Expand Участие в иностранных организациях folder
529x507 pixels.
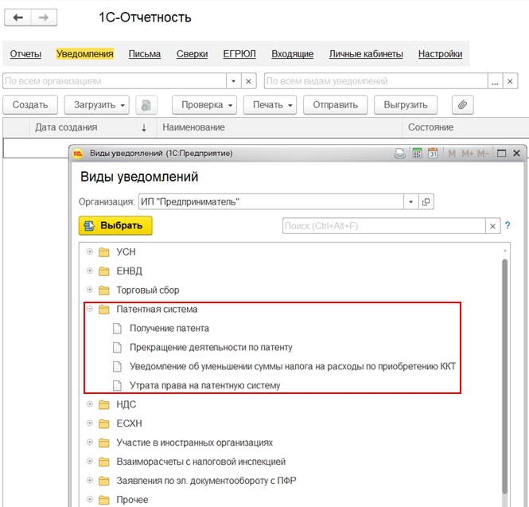pyautogui.click(x=90, y=442)
